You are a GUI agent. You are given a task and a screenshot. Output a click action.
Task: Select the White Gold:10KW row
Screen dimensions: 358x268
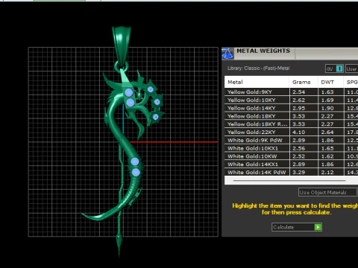pos(291,156)
